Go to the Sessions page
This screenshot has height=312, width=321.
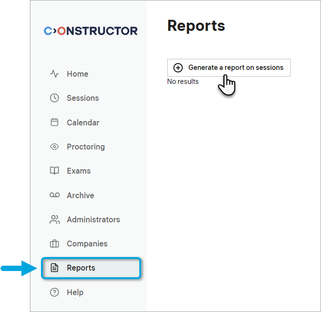[82, 98]
